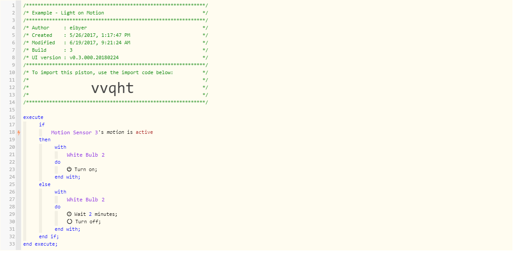Image resolution: width=516 pixels, height=254 pixels.
Task: Select White Bulb 2 in first with block
Action: (x=85, y=155)
